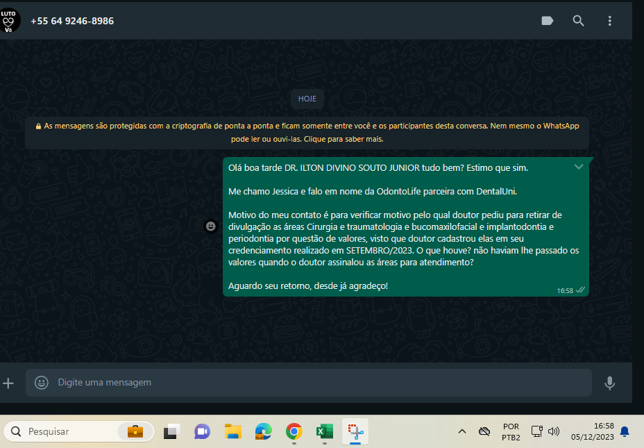644x448 pixels.
Task: Click 'Aguardo seu retorno, desde já agradeço!' line
Action: (308, 285)
